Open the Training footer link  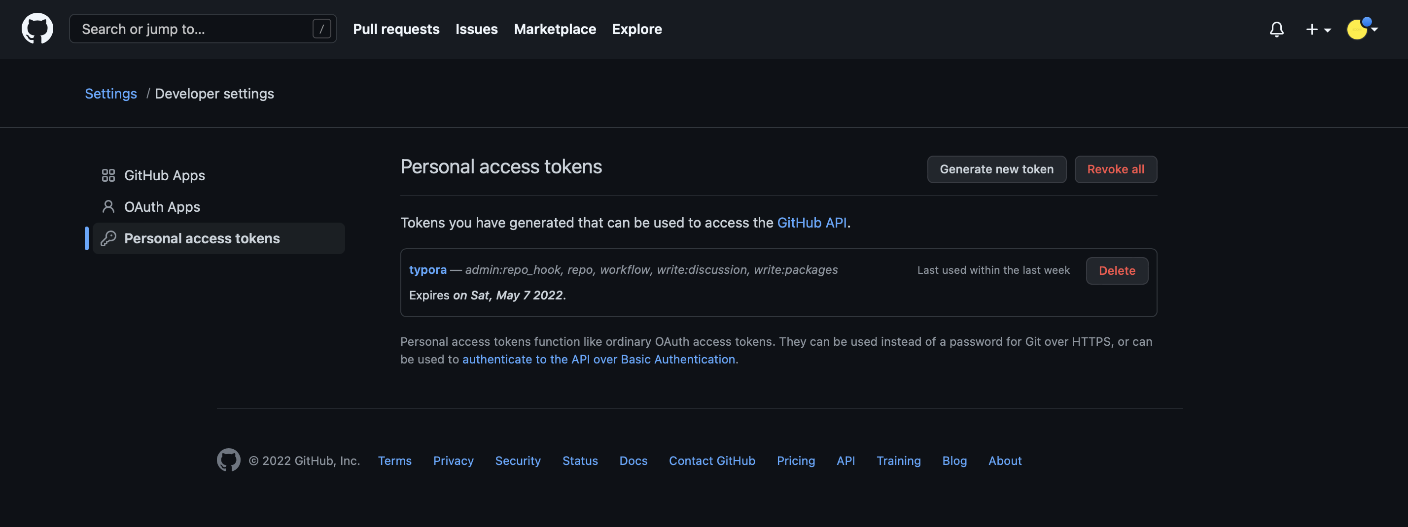coord(899,461)
